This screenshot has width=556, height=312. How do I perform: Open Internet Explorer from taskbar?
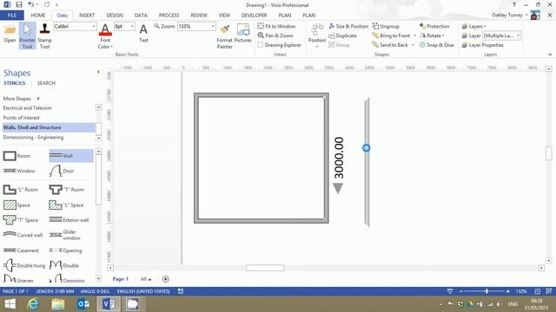33,304
